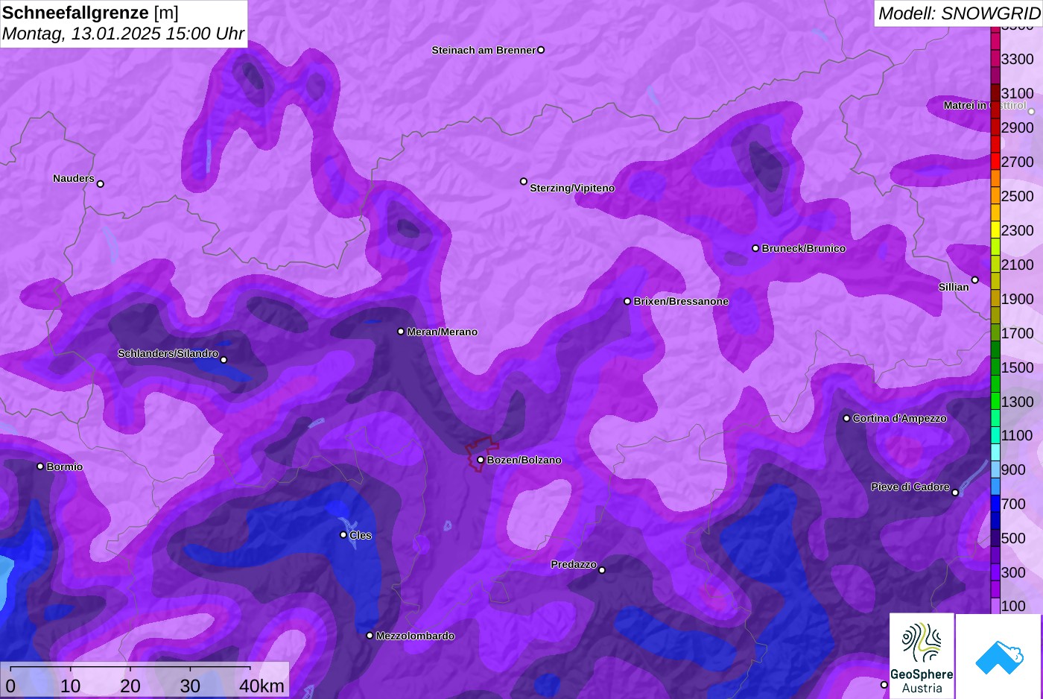Select the date Montag, 13.01.2025 15:00 Uhr

(123, 34)
